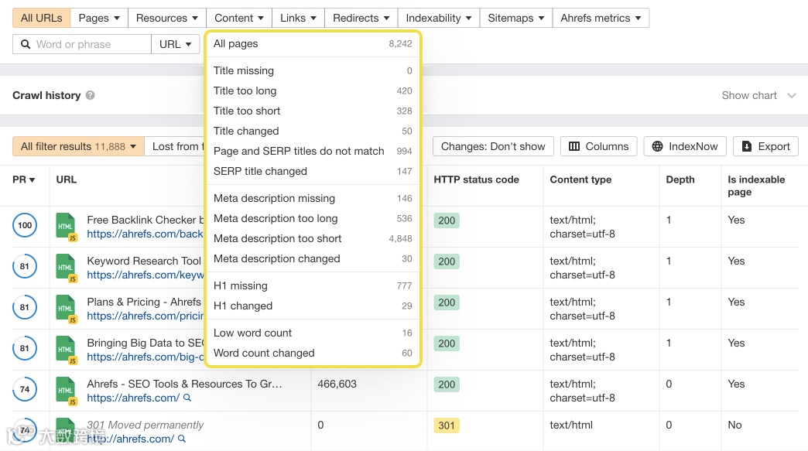The image size is (808, 451).
Task: Click the magnifier icon in the search field
Action: [x=26, y=45]
